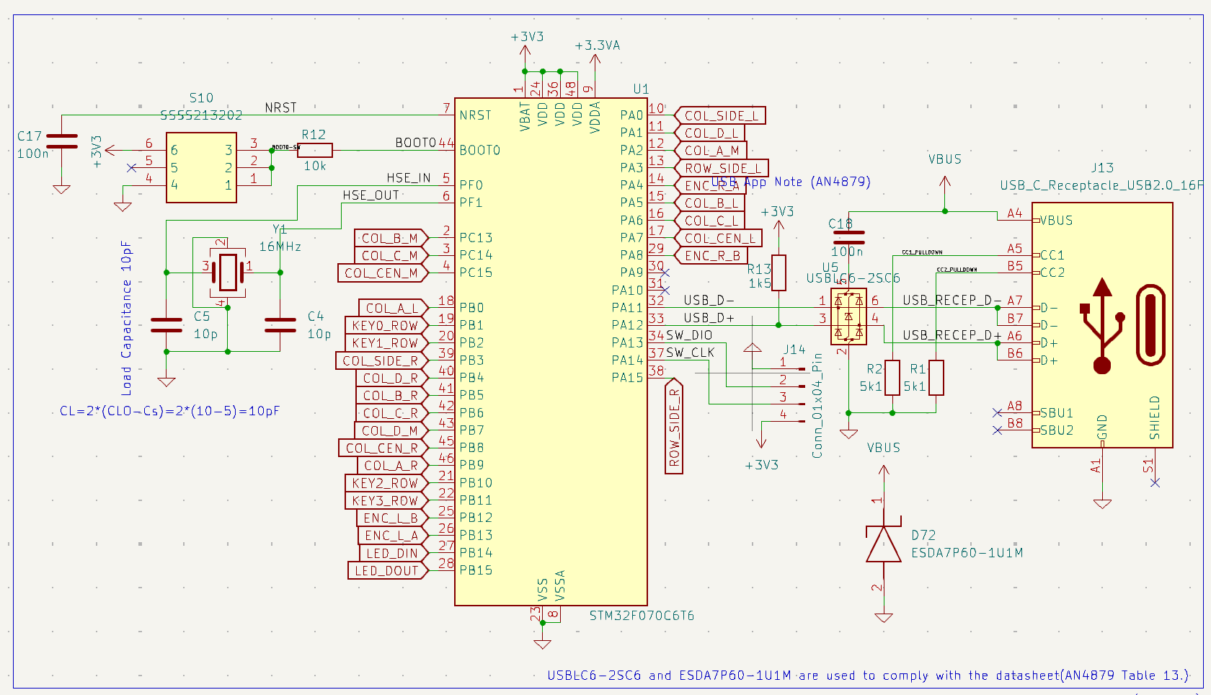1211x695 pixels.
Task: Toggle the no-connect marker on SBU1 pin A8
Action: tap(998, 412)
